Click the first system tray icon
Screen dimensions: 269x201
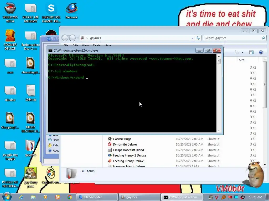point(211,197)
